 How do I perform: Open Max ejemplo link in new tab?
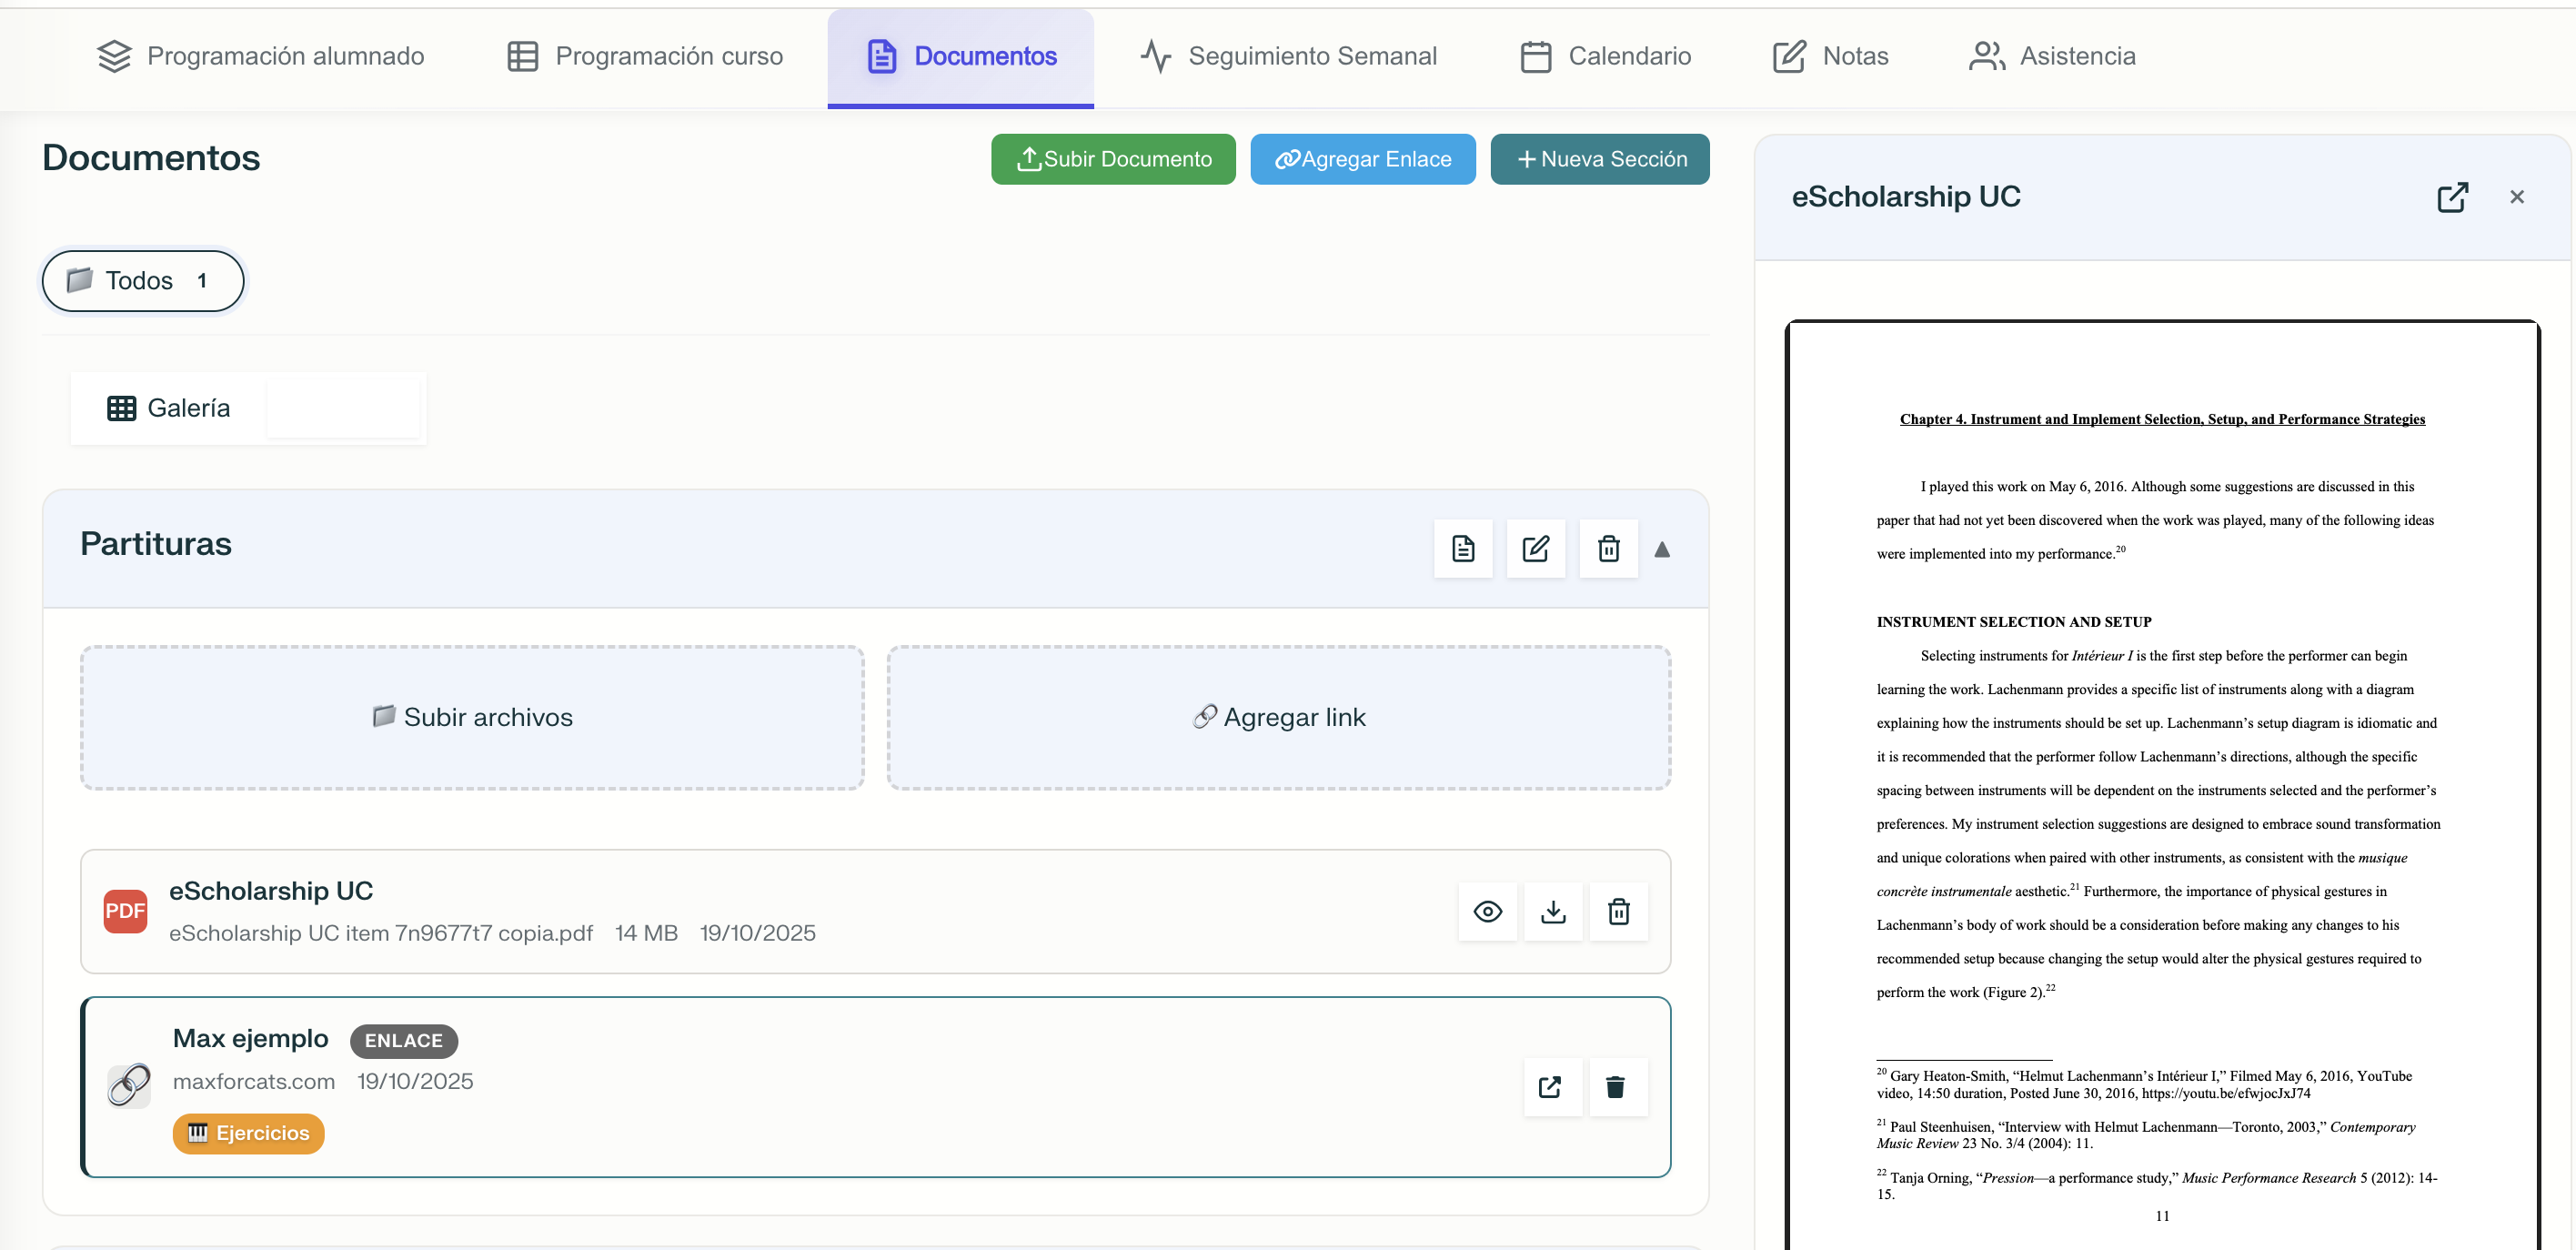pyautogui.click(x=1552, y=1087)
